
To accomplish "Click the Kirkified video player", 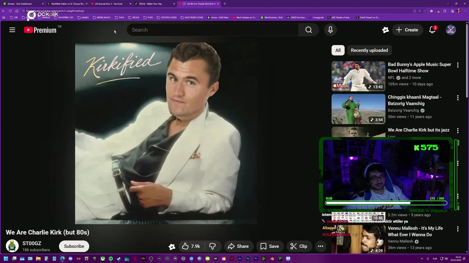I will pyautogui.click(x=166, y=133).
